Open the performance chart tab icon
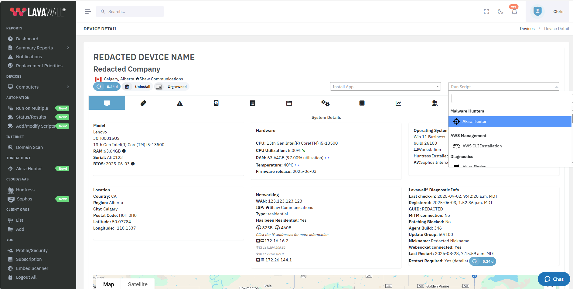 pos(398,103)
